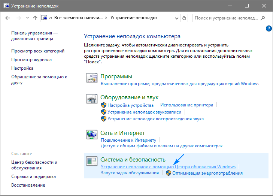Go up one level with up arrow

pos(35,18)
